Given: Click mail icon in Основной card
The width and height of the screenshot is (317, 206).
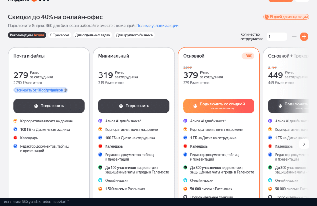Looking at the screenshot, I should click(185, 129).
